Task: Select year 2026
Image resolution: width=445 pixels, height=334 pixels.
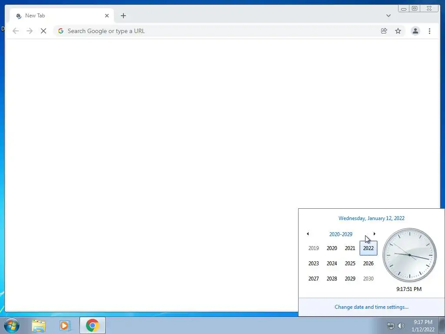Action: point(369,264)
